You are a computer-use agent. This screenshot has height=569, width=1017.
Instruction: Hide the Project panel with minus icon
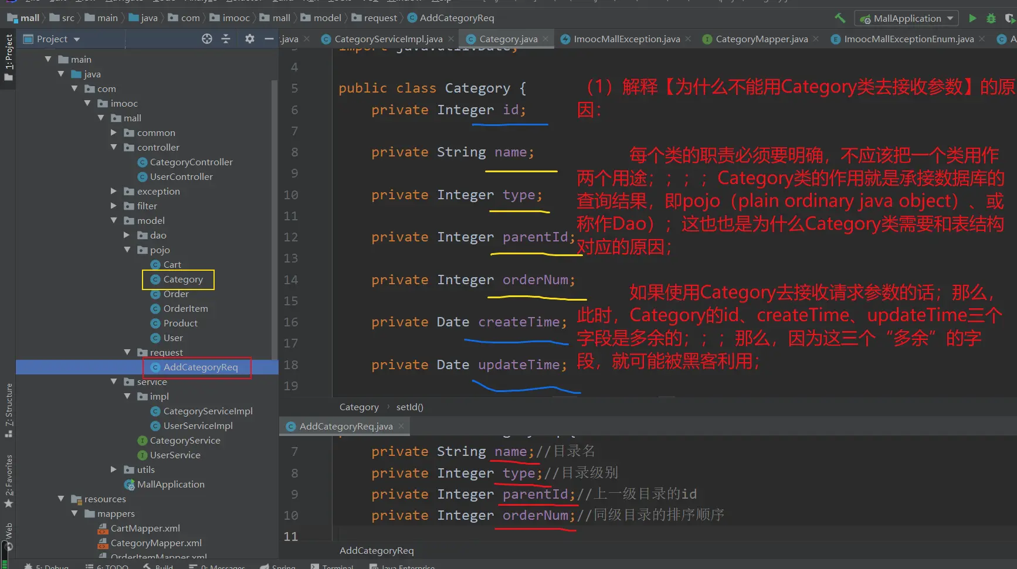click(x=269, y=39)
